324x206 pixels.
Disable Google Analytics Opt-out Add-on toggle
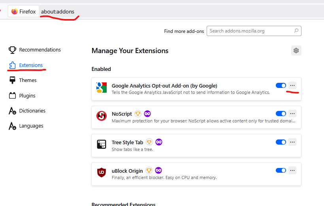281,86
